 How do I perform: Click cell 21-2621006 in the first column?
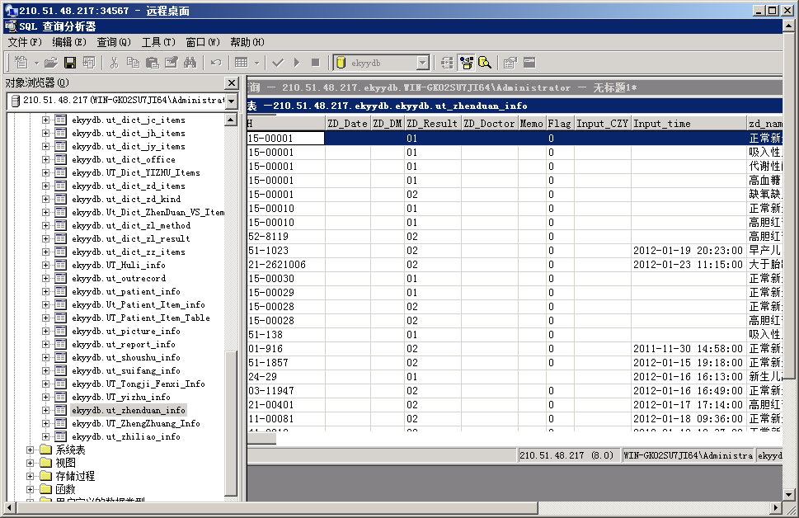click(x=285, y=265)
